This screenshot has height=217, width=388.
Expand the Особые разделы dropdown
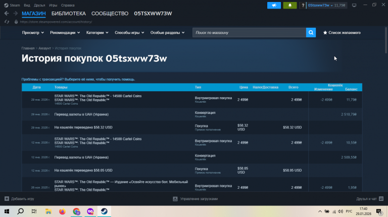[x=167, y=33]
